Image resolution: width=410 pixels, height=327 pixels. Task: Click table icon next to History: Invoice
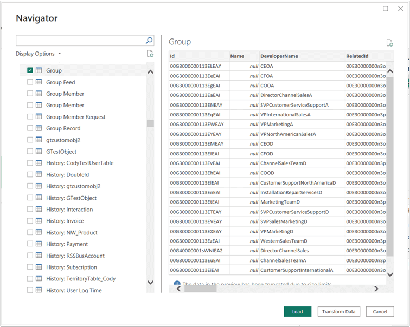[x=39, y=221]
